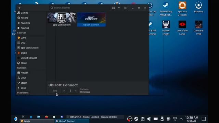Open the view options dropdown arrow
The height and width of the screenshot is (123, 219).
119,8
